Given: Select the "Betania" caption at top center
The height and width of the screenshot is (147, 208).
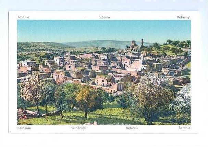Looking at the screenshot, I should 104,17.
